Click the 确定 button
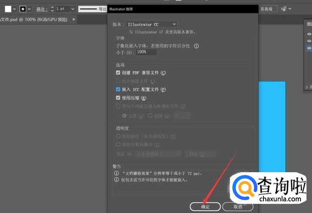Screen dimensions: 312x213 pyautogui.click(x=205, y=207)
